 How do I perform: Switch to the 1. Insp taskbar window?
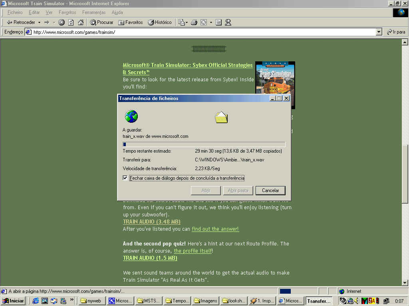(262, 301)
